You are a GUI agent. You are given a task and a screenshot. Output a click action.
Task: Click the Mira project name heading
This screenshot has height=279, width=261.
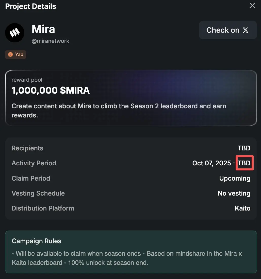pyautogui.click(x=43, y=29)
